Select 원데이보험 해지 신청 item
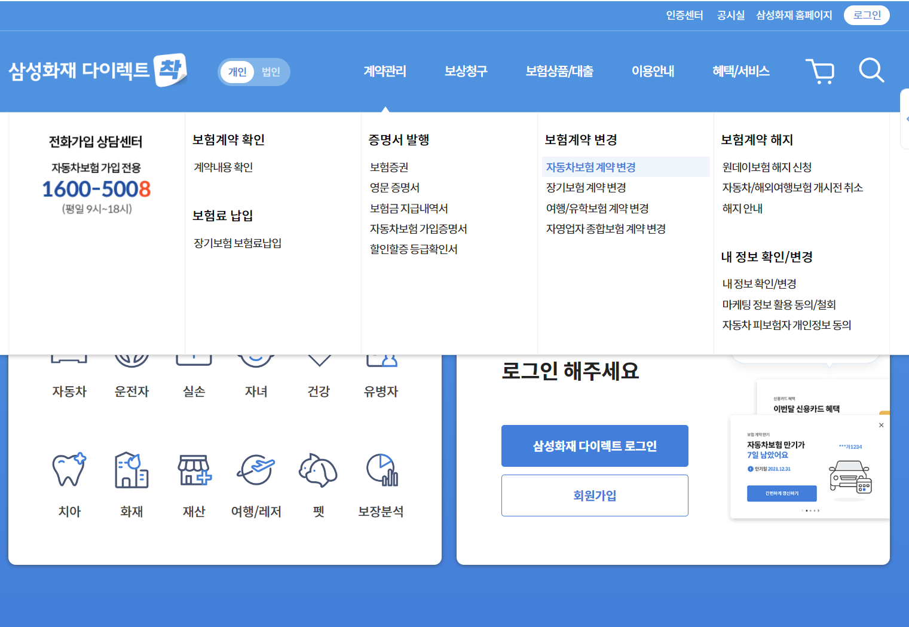 tap(767, 167)
